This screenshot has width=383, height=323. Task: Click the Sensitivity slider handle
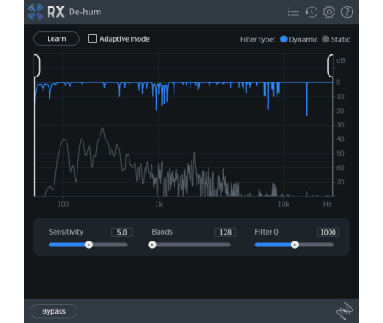pyautogui.click(x=89, y=245)
